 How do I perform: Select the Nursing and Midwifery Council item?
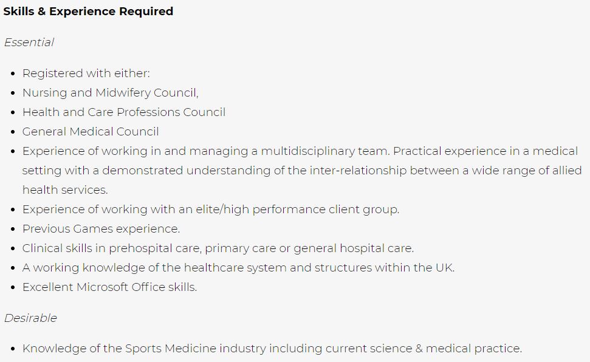pyautogui.click(x=110, y=92)
